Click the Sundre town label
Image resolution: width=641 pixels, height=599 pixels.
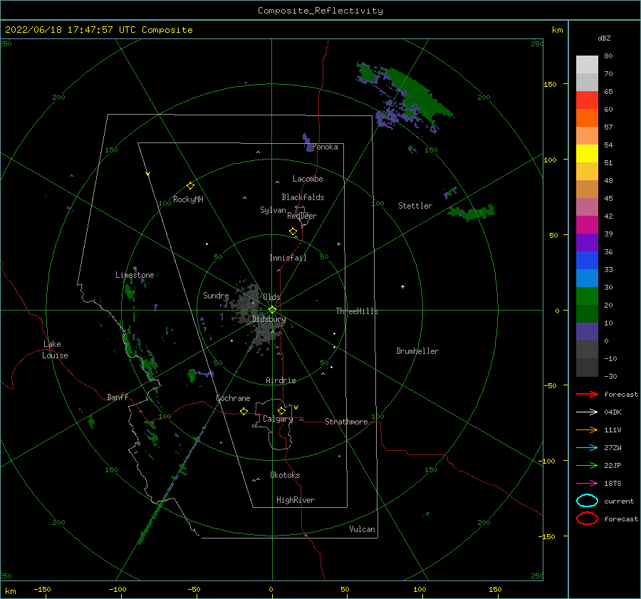216,295
